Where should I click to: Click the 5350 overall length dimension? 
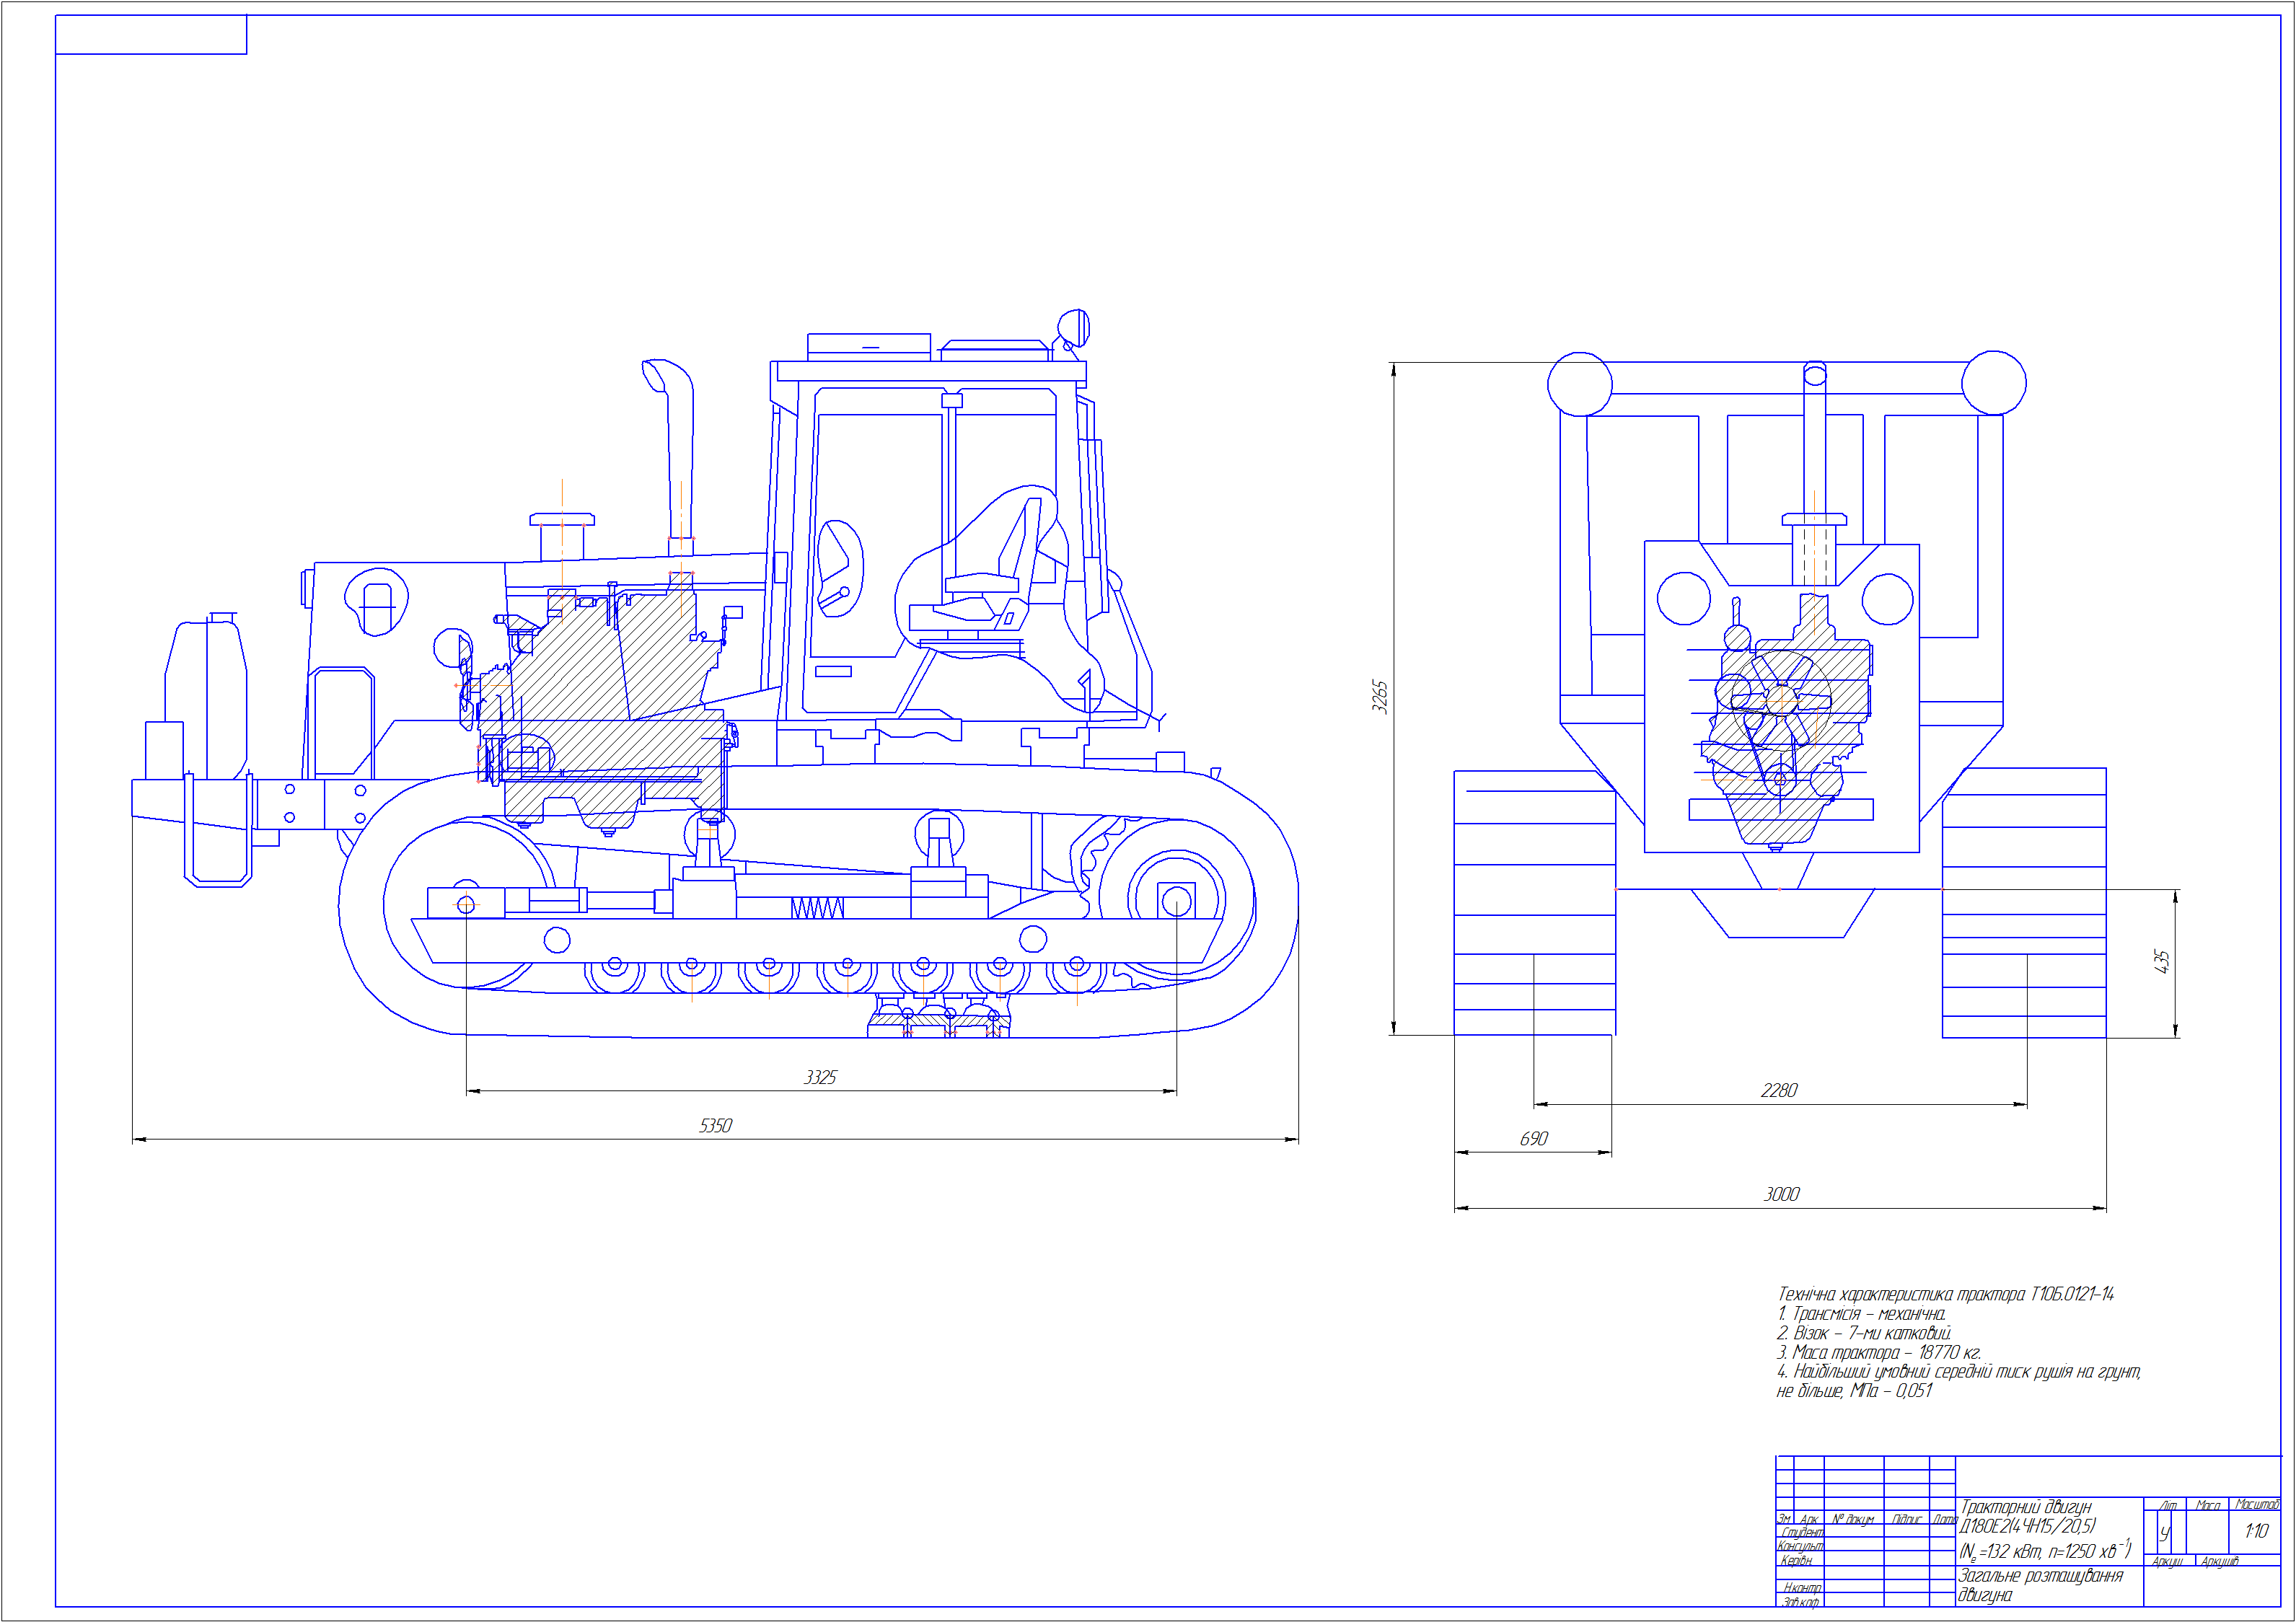pyautogui.click(x=715, y=1126)
